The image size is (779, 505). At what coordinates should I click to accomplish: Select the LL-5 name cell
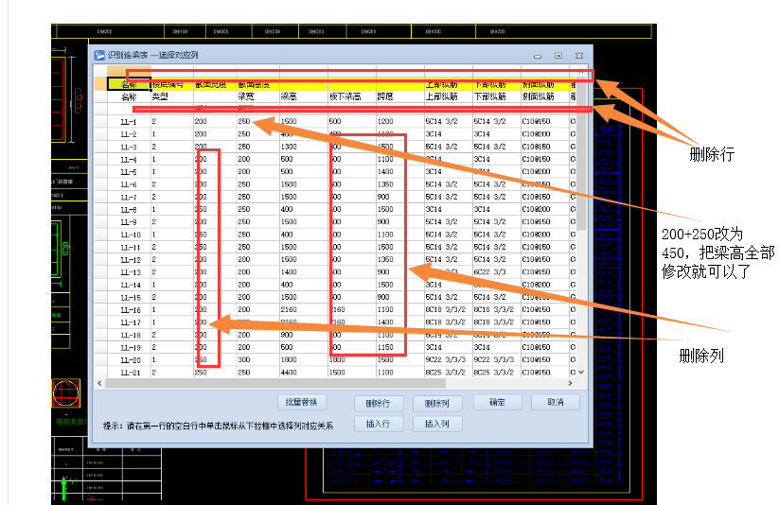[x=129, y=172]
